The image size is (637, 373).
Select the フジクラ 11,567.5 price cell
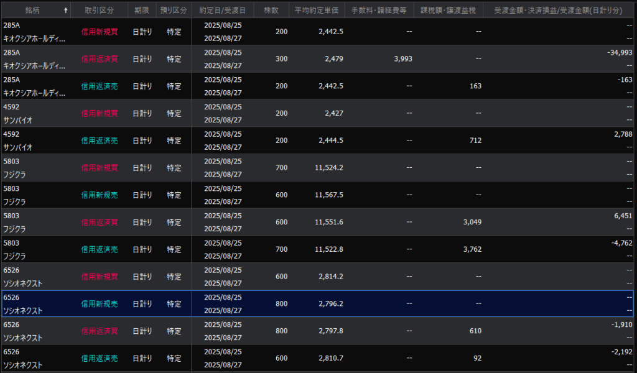pyautogui.click(x=329, y=195)
